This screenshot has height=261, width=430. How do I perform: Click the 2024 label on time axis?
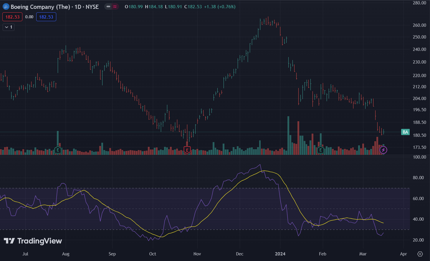click(280, 254)
